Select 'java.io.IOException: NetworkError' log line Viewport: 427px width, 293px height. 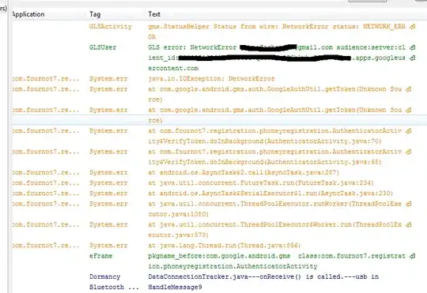pyautogui.click(x=211, y=79)
